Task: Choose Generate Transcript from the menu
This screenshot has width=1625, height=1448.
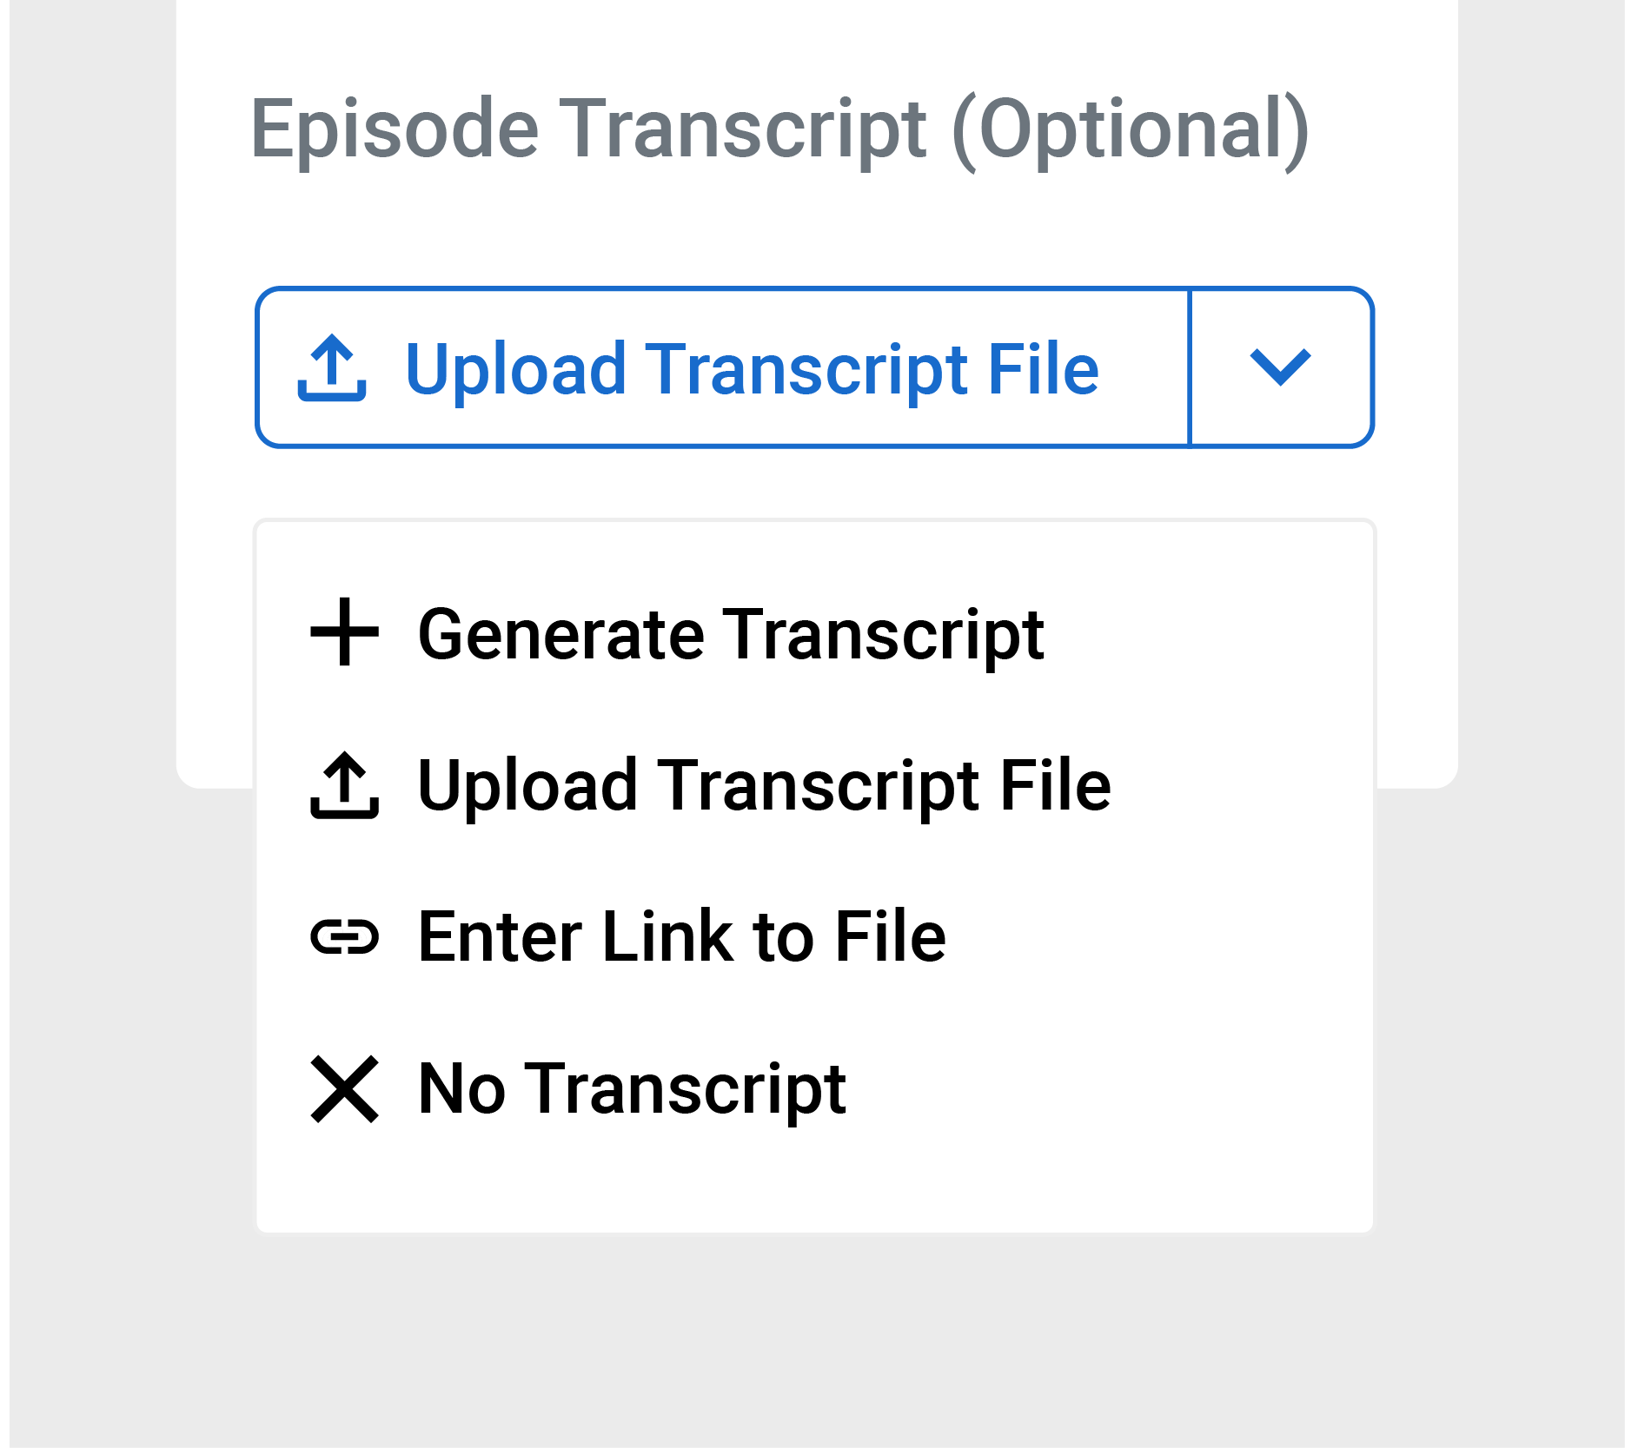Action: click(x=815, y=633)
